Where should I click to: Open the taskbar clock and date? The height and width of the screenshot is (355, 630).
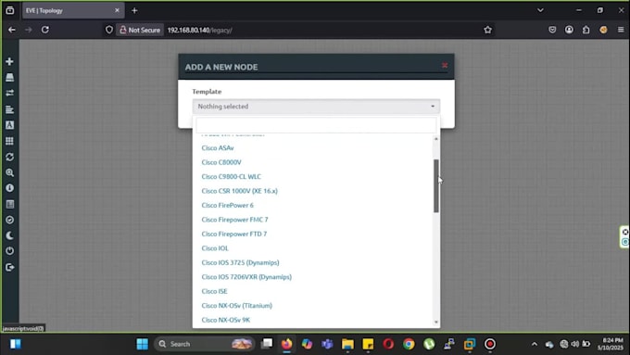click(611, 344)
